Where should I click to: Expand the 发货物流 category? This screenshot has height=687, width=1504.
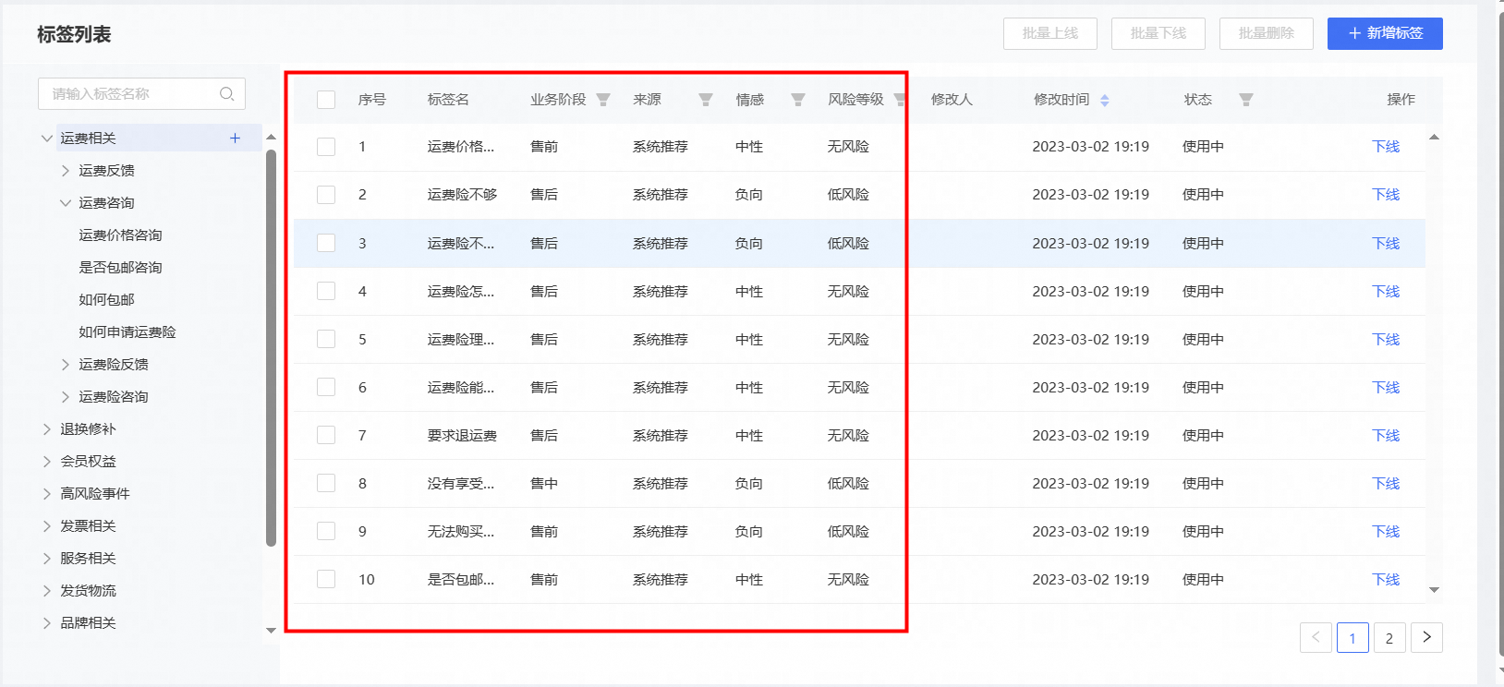point(47,590)
